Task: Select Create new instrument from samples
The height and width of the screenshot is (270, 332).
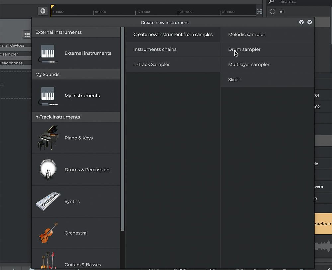Action: pyautogui.click(x=173, y=34)
